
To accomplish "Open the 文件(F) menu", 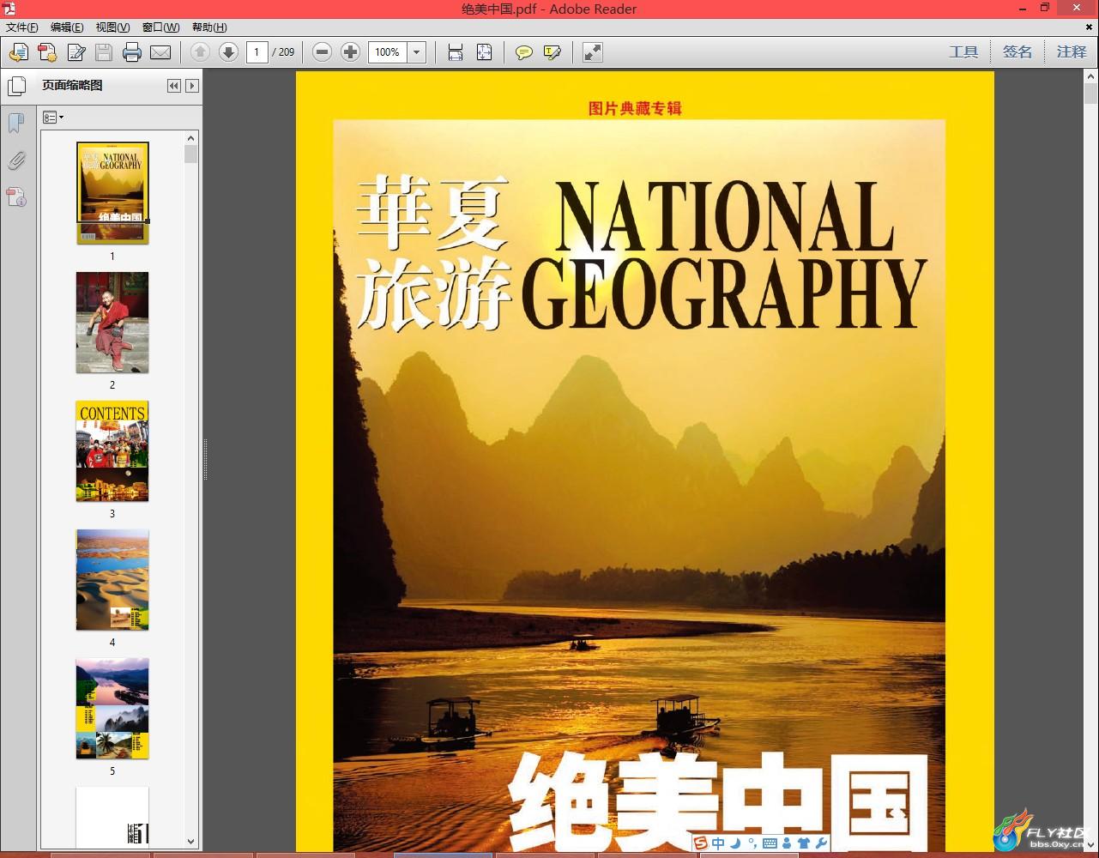I will click(x=21, y=27).
